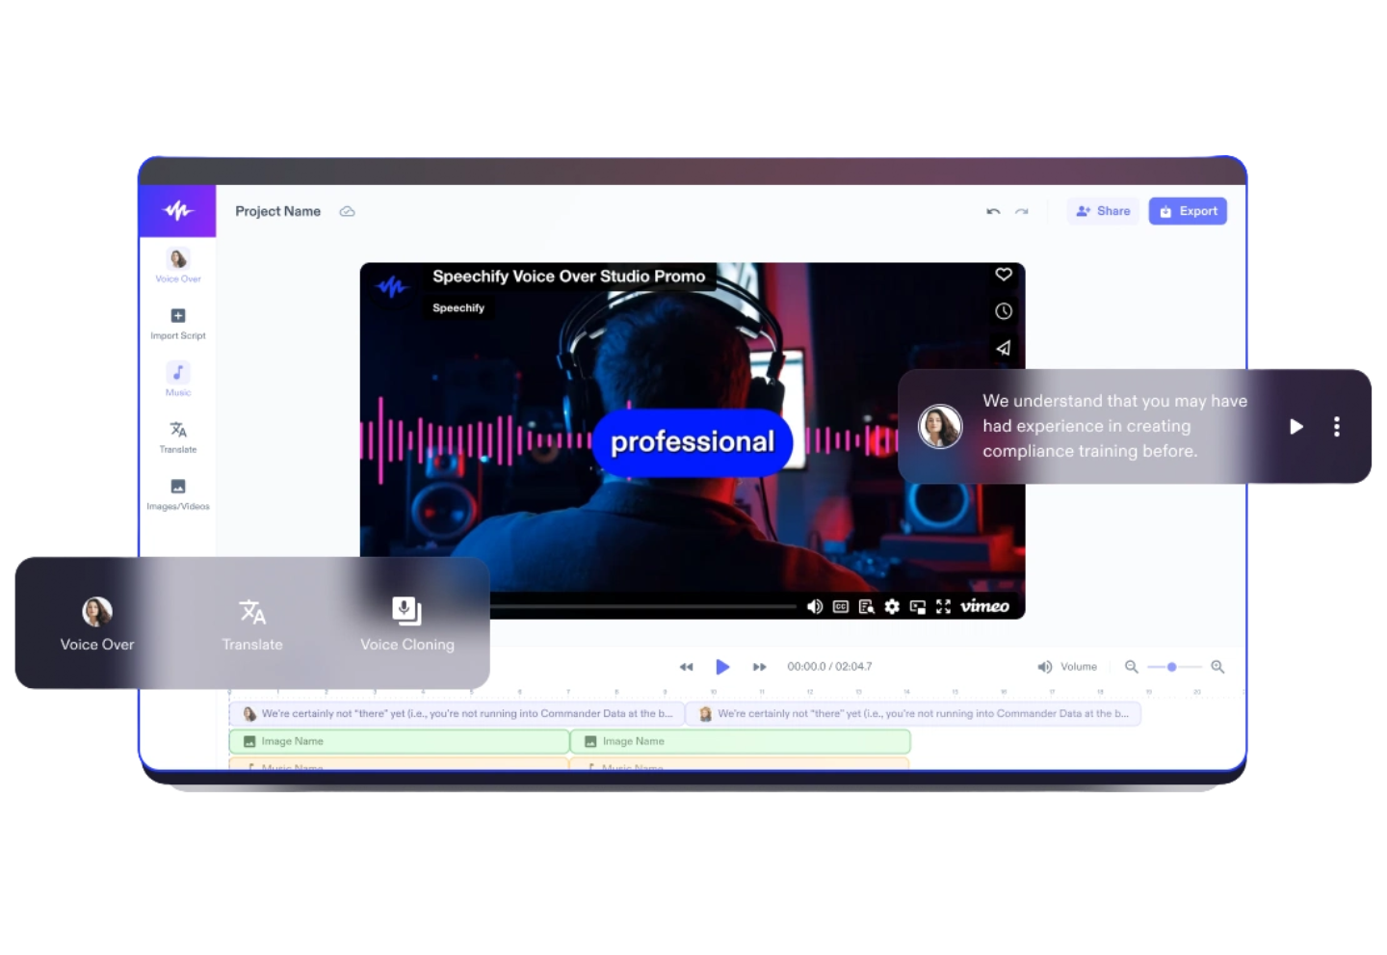Play the compliance training voice clip
The width and height of the screenshot is (1387, 955).
coord(1296,426)
